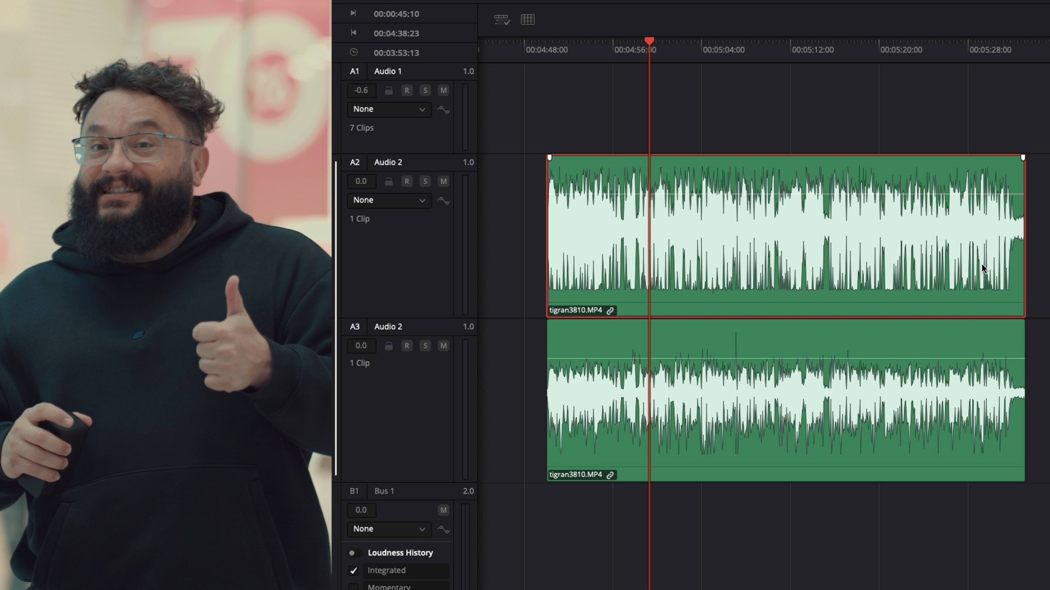This screenshot has height=590, width=1050.
Task: Open the A2 track None dropdown
Action: tap(389, 200)
